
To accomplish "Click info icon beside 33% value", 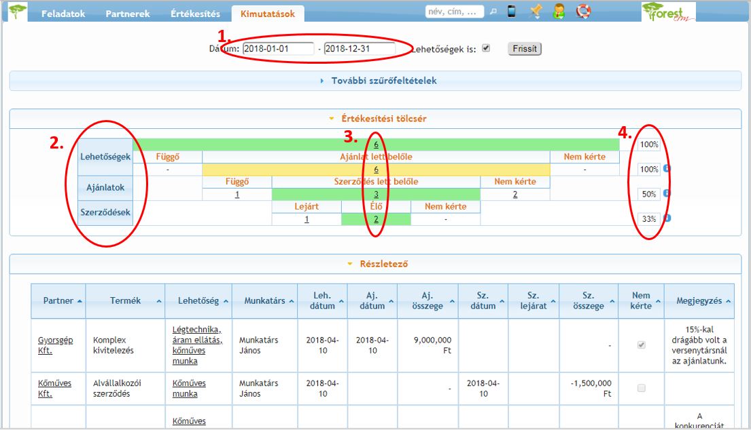I will pos(667,218).
